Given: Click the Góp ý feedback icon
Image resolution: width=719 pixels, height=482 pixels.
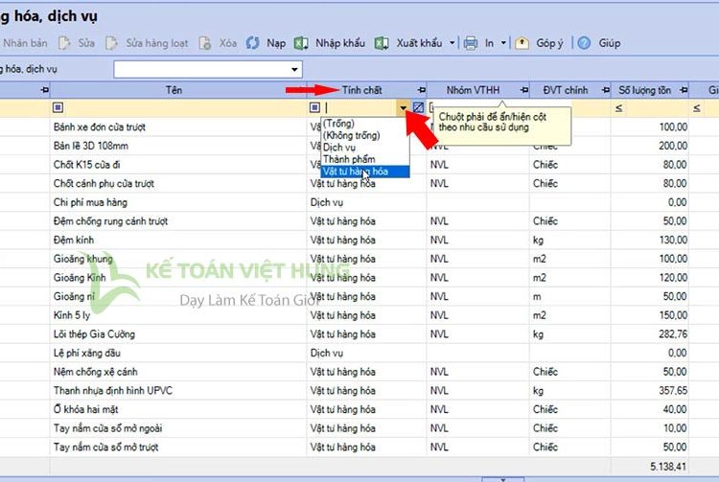Looking at the screenshot, I should 522,43.
